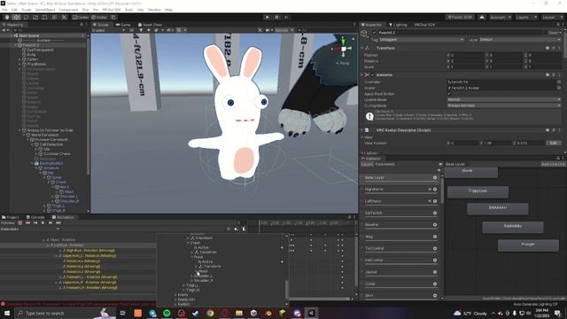Open settings gear for Jacket layer
Image resolution: width=567 pixels, height=319 pixels.
click(435, 272)
